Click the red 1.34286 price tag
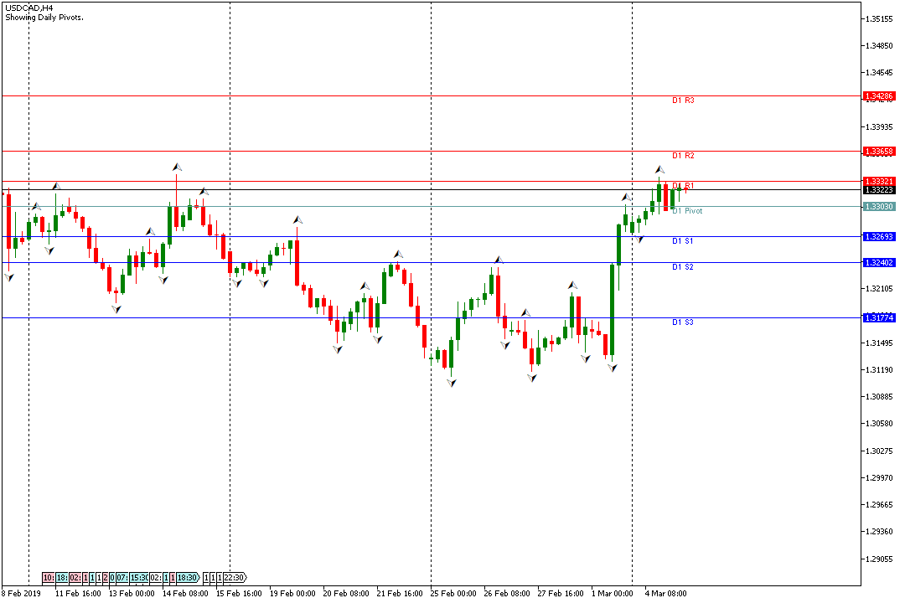This screenshot has width=905, height=603. pyautogui.click(x=880, y=96)
